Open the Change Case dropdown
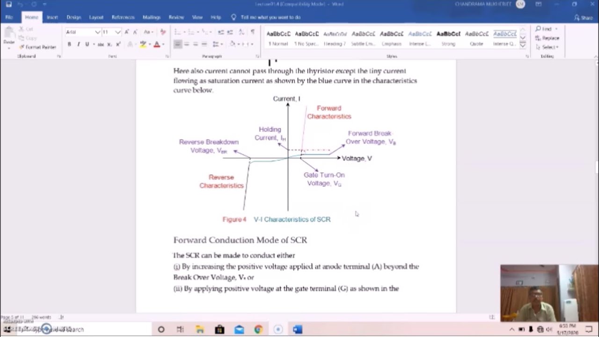599x337 pixels. (148, 32)
